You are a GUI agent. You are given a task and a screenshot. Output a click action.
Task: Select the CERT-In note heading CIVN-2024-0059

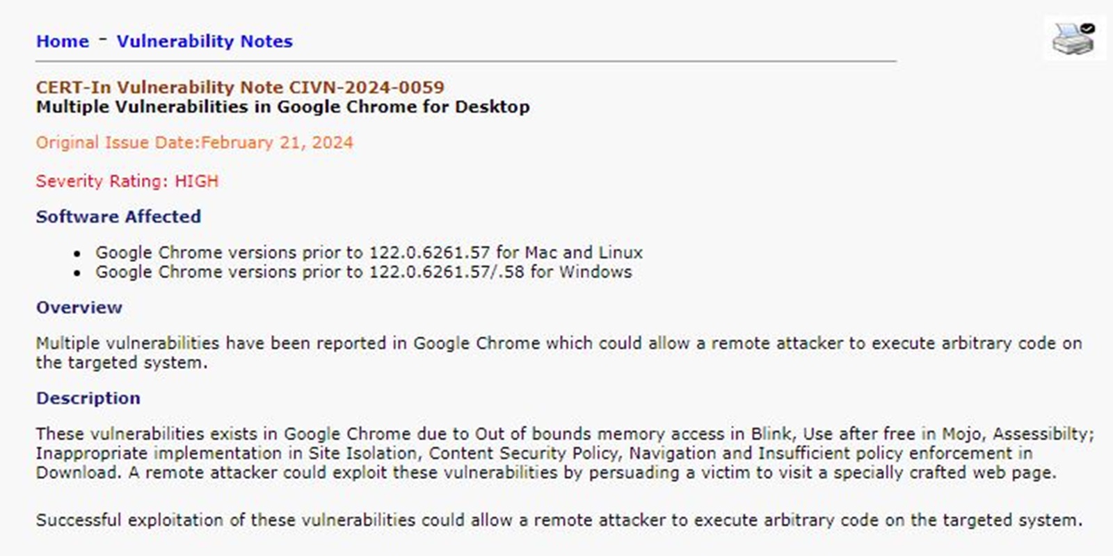pyautogui.click(x=240, y=88)
